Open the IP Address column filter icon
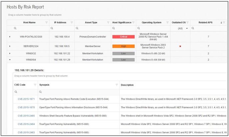 point(72,22)
